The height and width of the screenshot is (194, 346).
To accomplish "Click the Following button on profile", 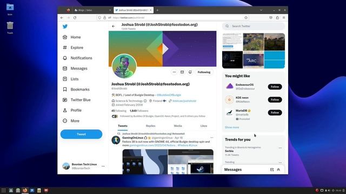I will [204, 72].
